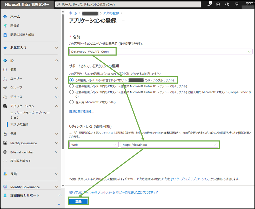Click the 新機能 icon in sidebar
The height and width of the screenshot is (209, 255).
[5, 25]
